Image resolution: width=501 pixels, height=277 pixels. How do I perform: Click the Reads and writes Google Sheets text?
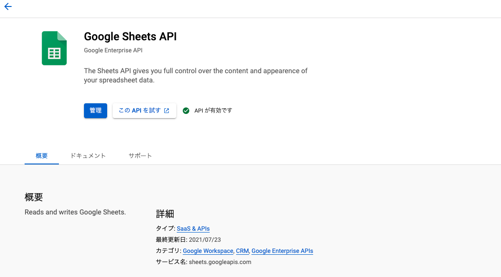(75, 212)
